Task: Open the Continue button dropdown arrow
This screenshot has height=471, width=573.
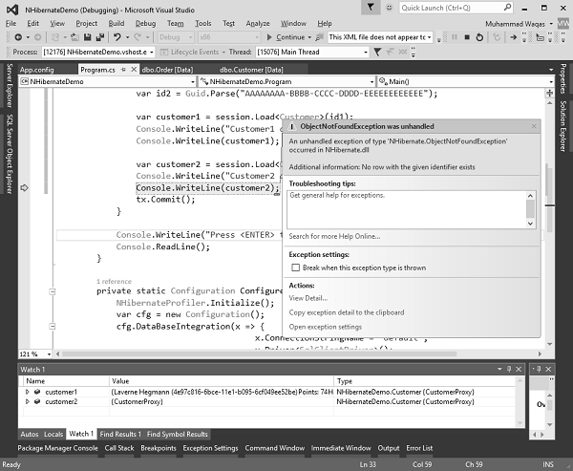Action: pos(309,37)
